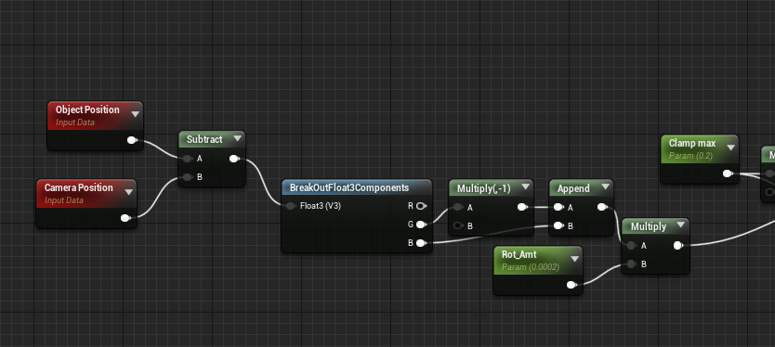
Task: Select the Rot_Amt parameter node header
Action: 538,260
